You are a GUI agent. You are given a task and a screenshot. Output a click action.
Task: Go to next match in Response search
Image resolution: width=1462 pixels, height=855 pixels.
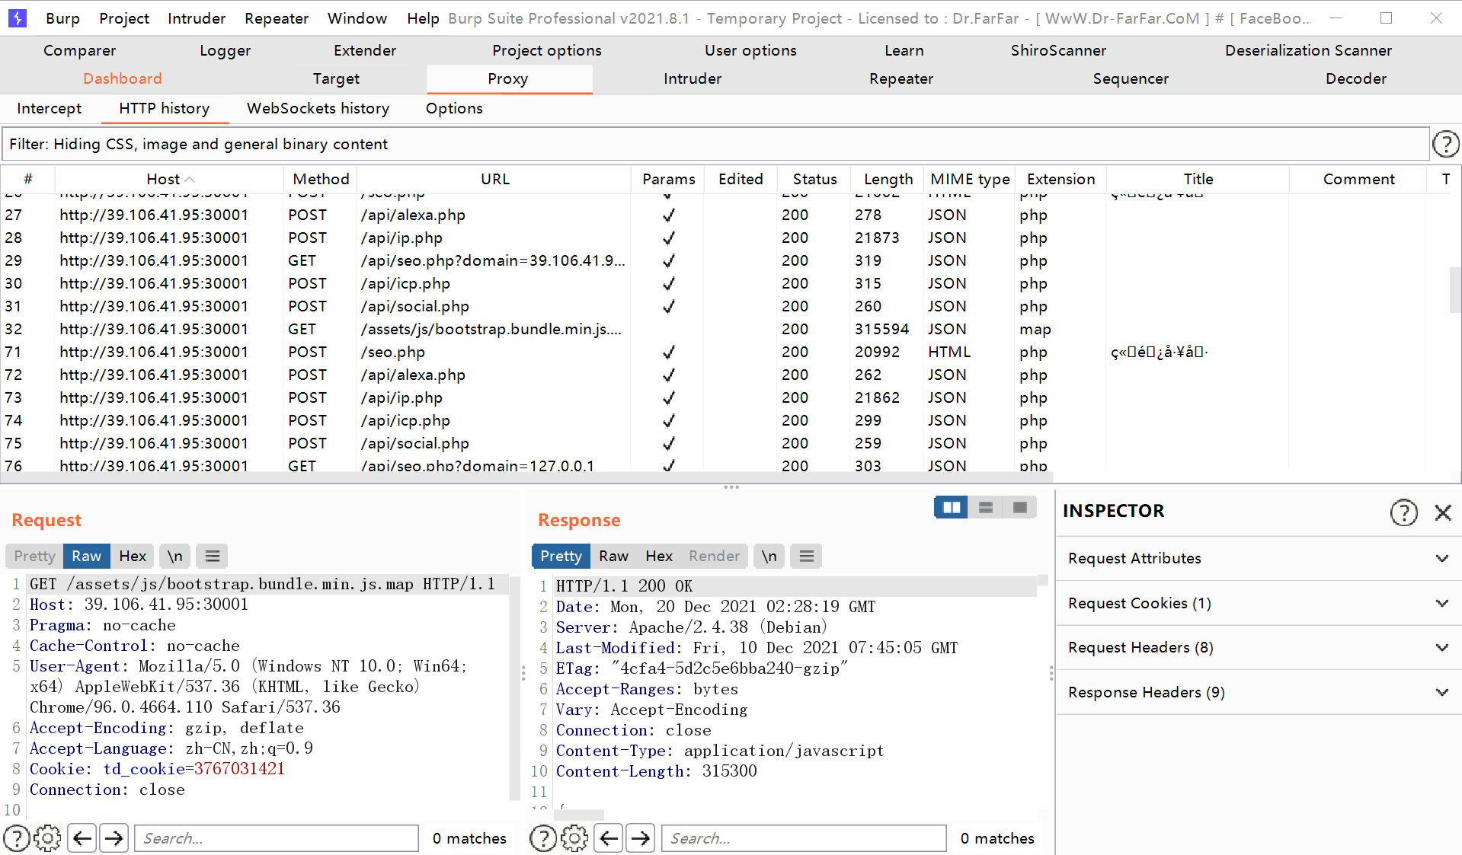(641, 838)
